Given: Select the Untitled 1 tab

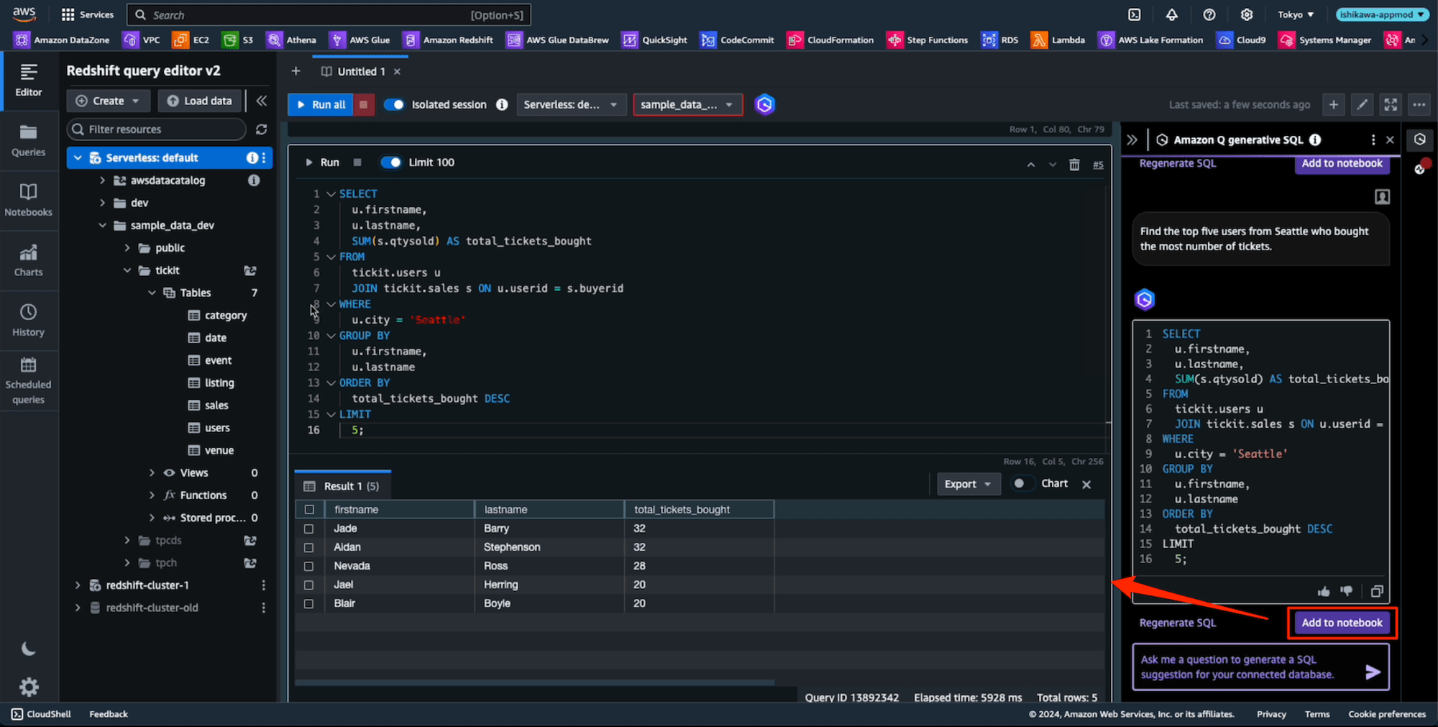Looking at the screenshot, I should click(361, 71).
